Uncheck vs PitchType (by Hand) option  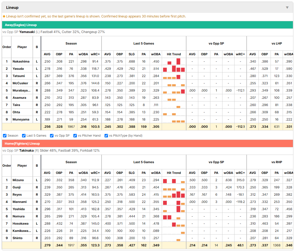click(x=106, y=136)
